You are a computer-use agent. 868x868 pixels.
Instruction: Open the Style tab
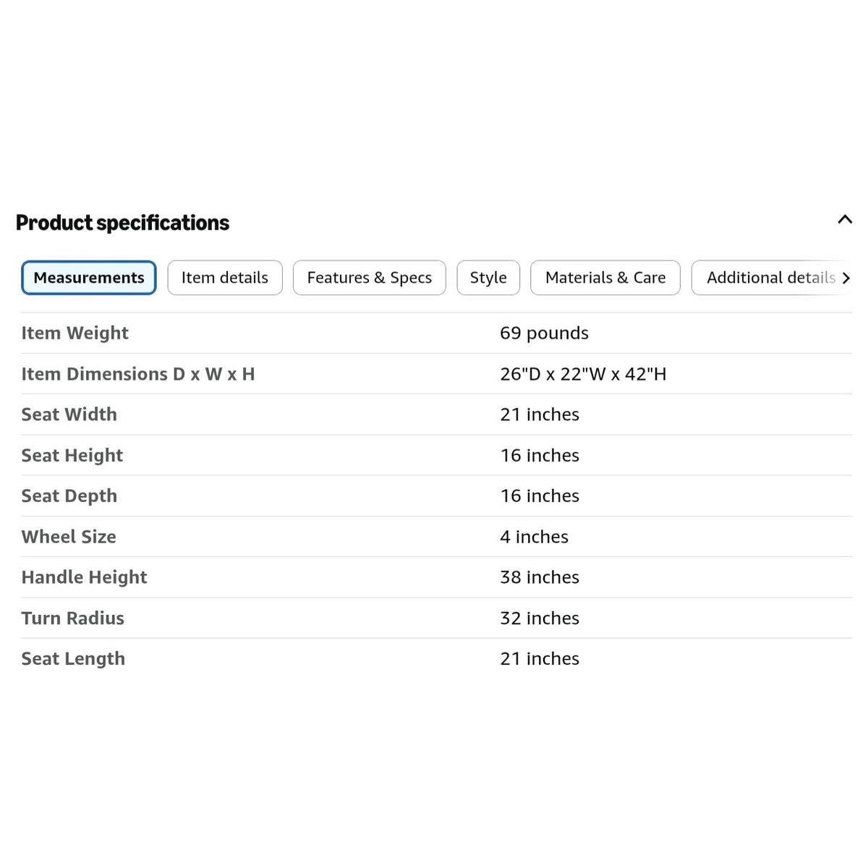488,278
